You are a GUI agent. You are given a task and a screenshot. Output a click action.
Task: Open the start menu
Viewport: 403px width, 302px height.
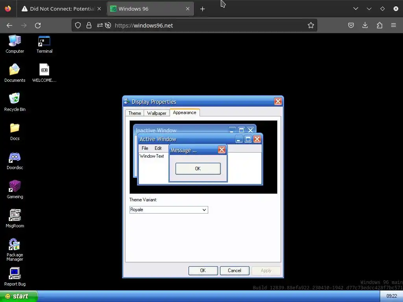pos(19,296)
